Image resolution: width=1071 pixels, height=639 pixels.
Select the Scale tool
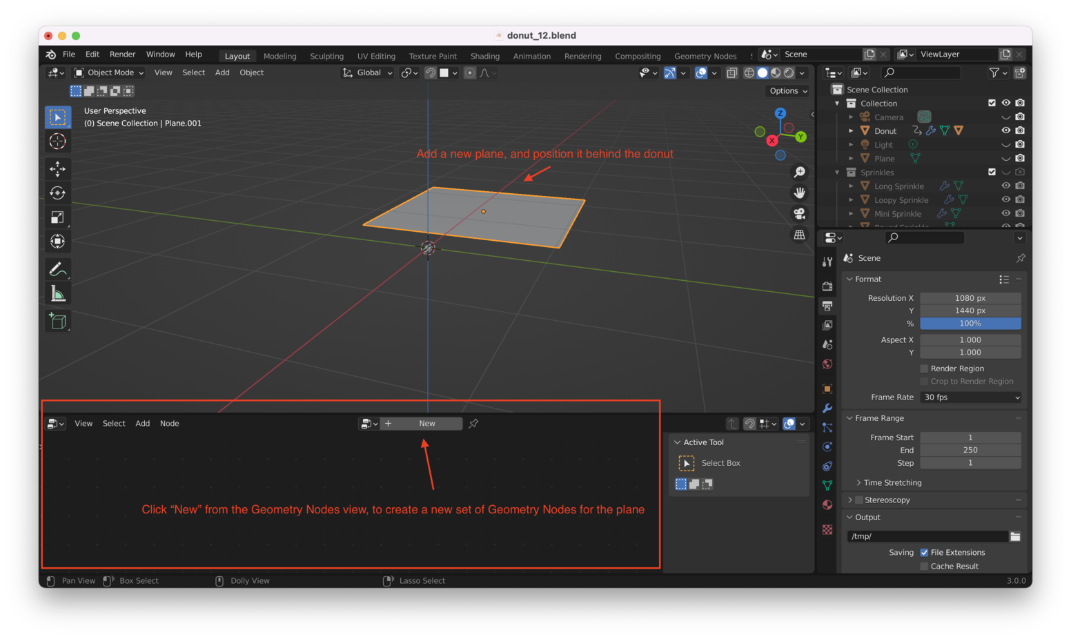[x=58, y=217]
